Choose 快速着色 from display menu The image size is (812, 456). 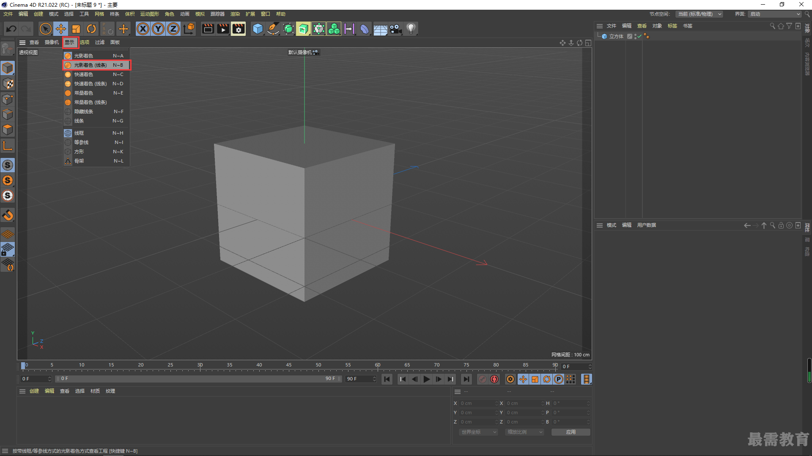(x=96, y=74)
